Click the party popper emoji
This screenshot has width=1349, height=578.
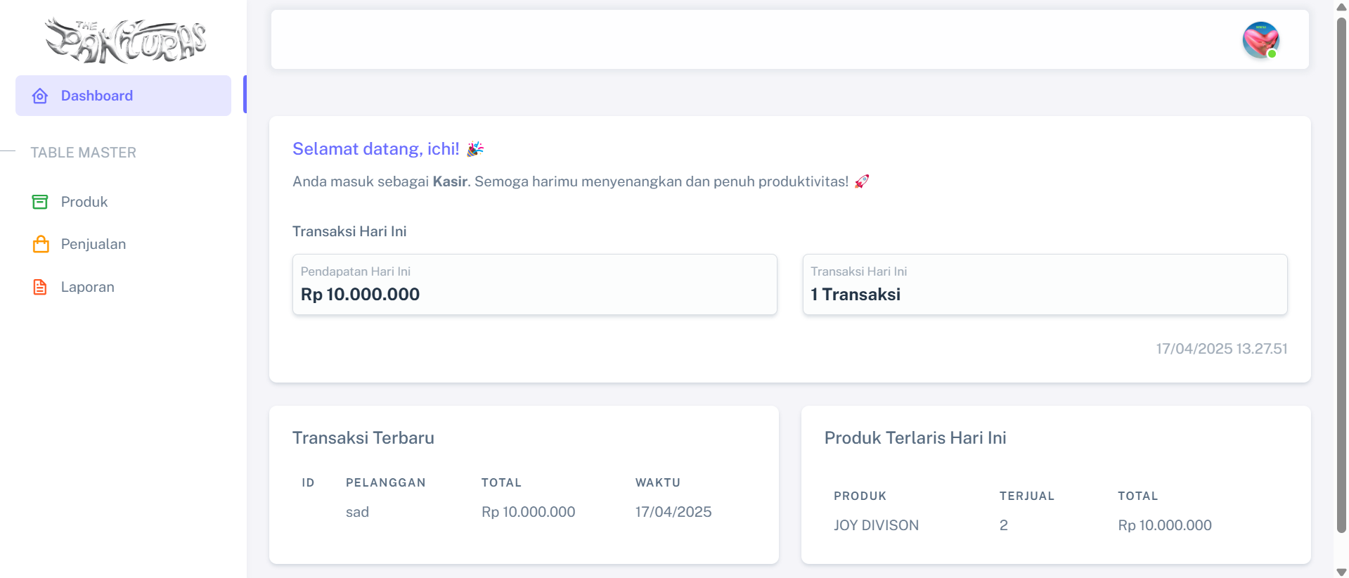pos(475,149)
